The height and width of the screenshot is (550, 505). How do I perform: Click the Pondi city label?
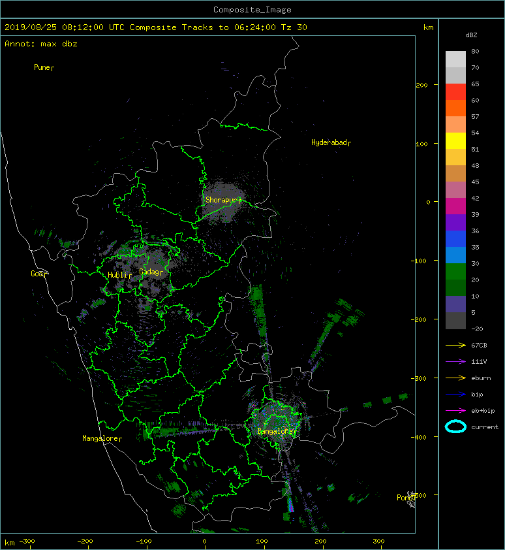(x=406, y=498)
